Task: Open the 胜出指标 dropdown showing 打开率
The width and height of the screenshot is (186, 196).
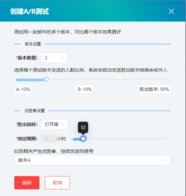Action: pyautogui.click(x=55, y=124)
